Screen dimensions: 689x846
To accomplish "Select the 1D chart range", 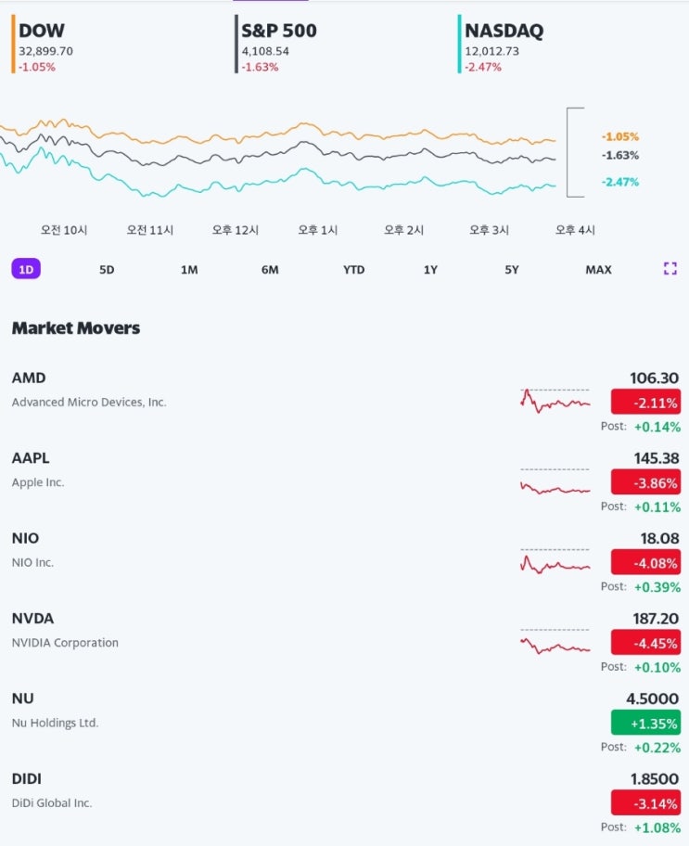I will tap(26, 269).
